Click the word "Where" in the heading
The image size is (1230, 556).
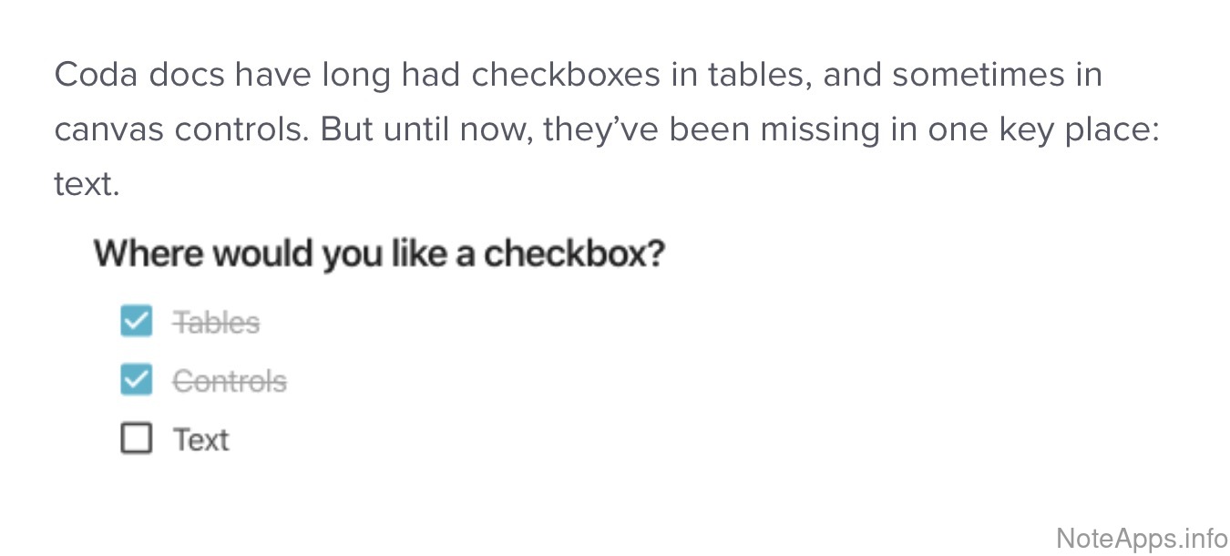pyautogui.click(x=147, y=253)
